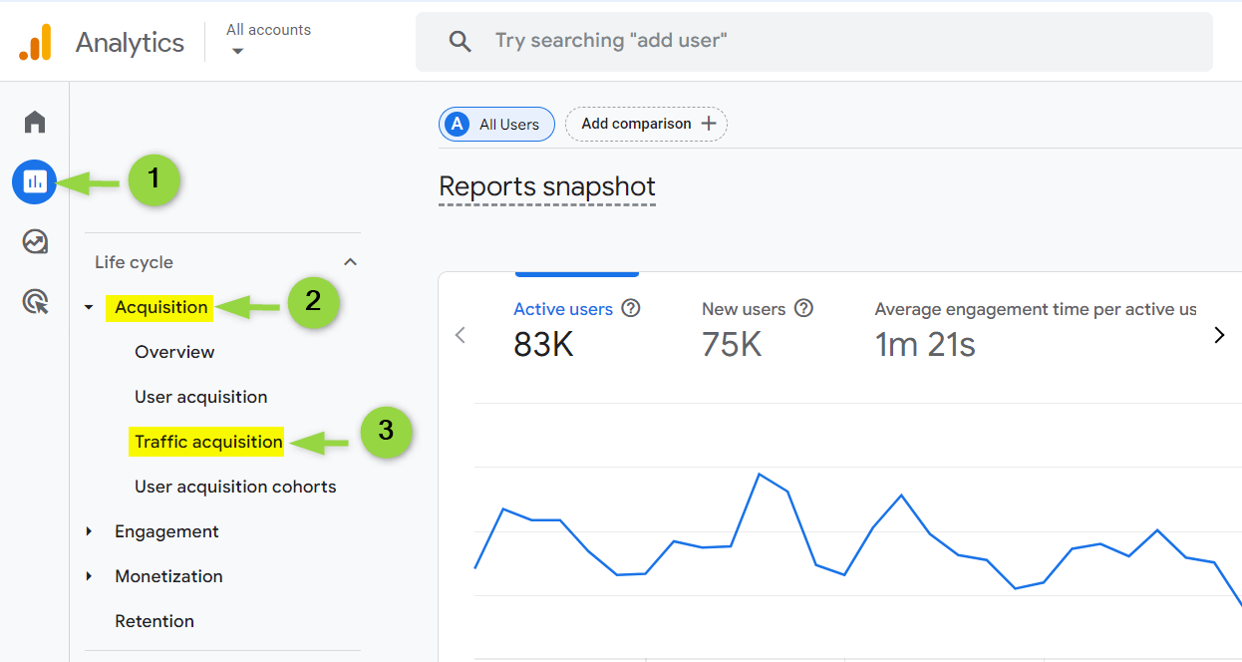Select the All Users comparison chip
The image size is (1242, 662).
coord(496,124)
